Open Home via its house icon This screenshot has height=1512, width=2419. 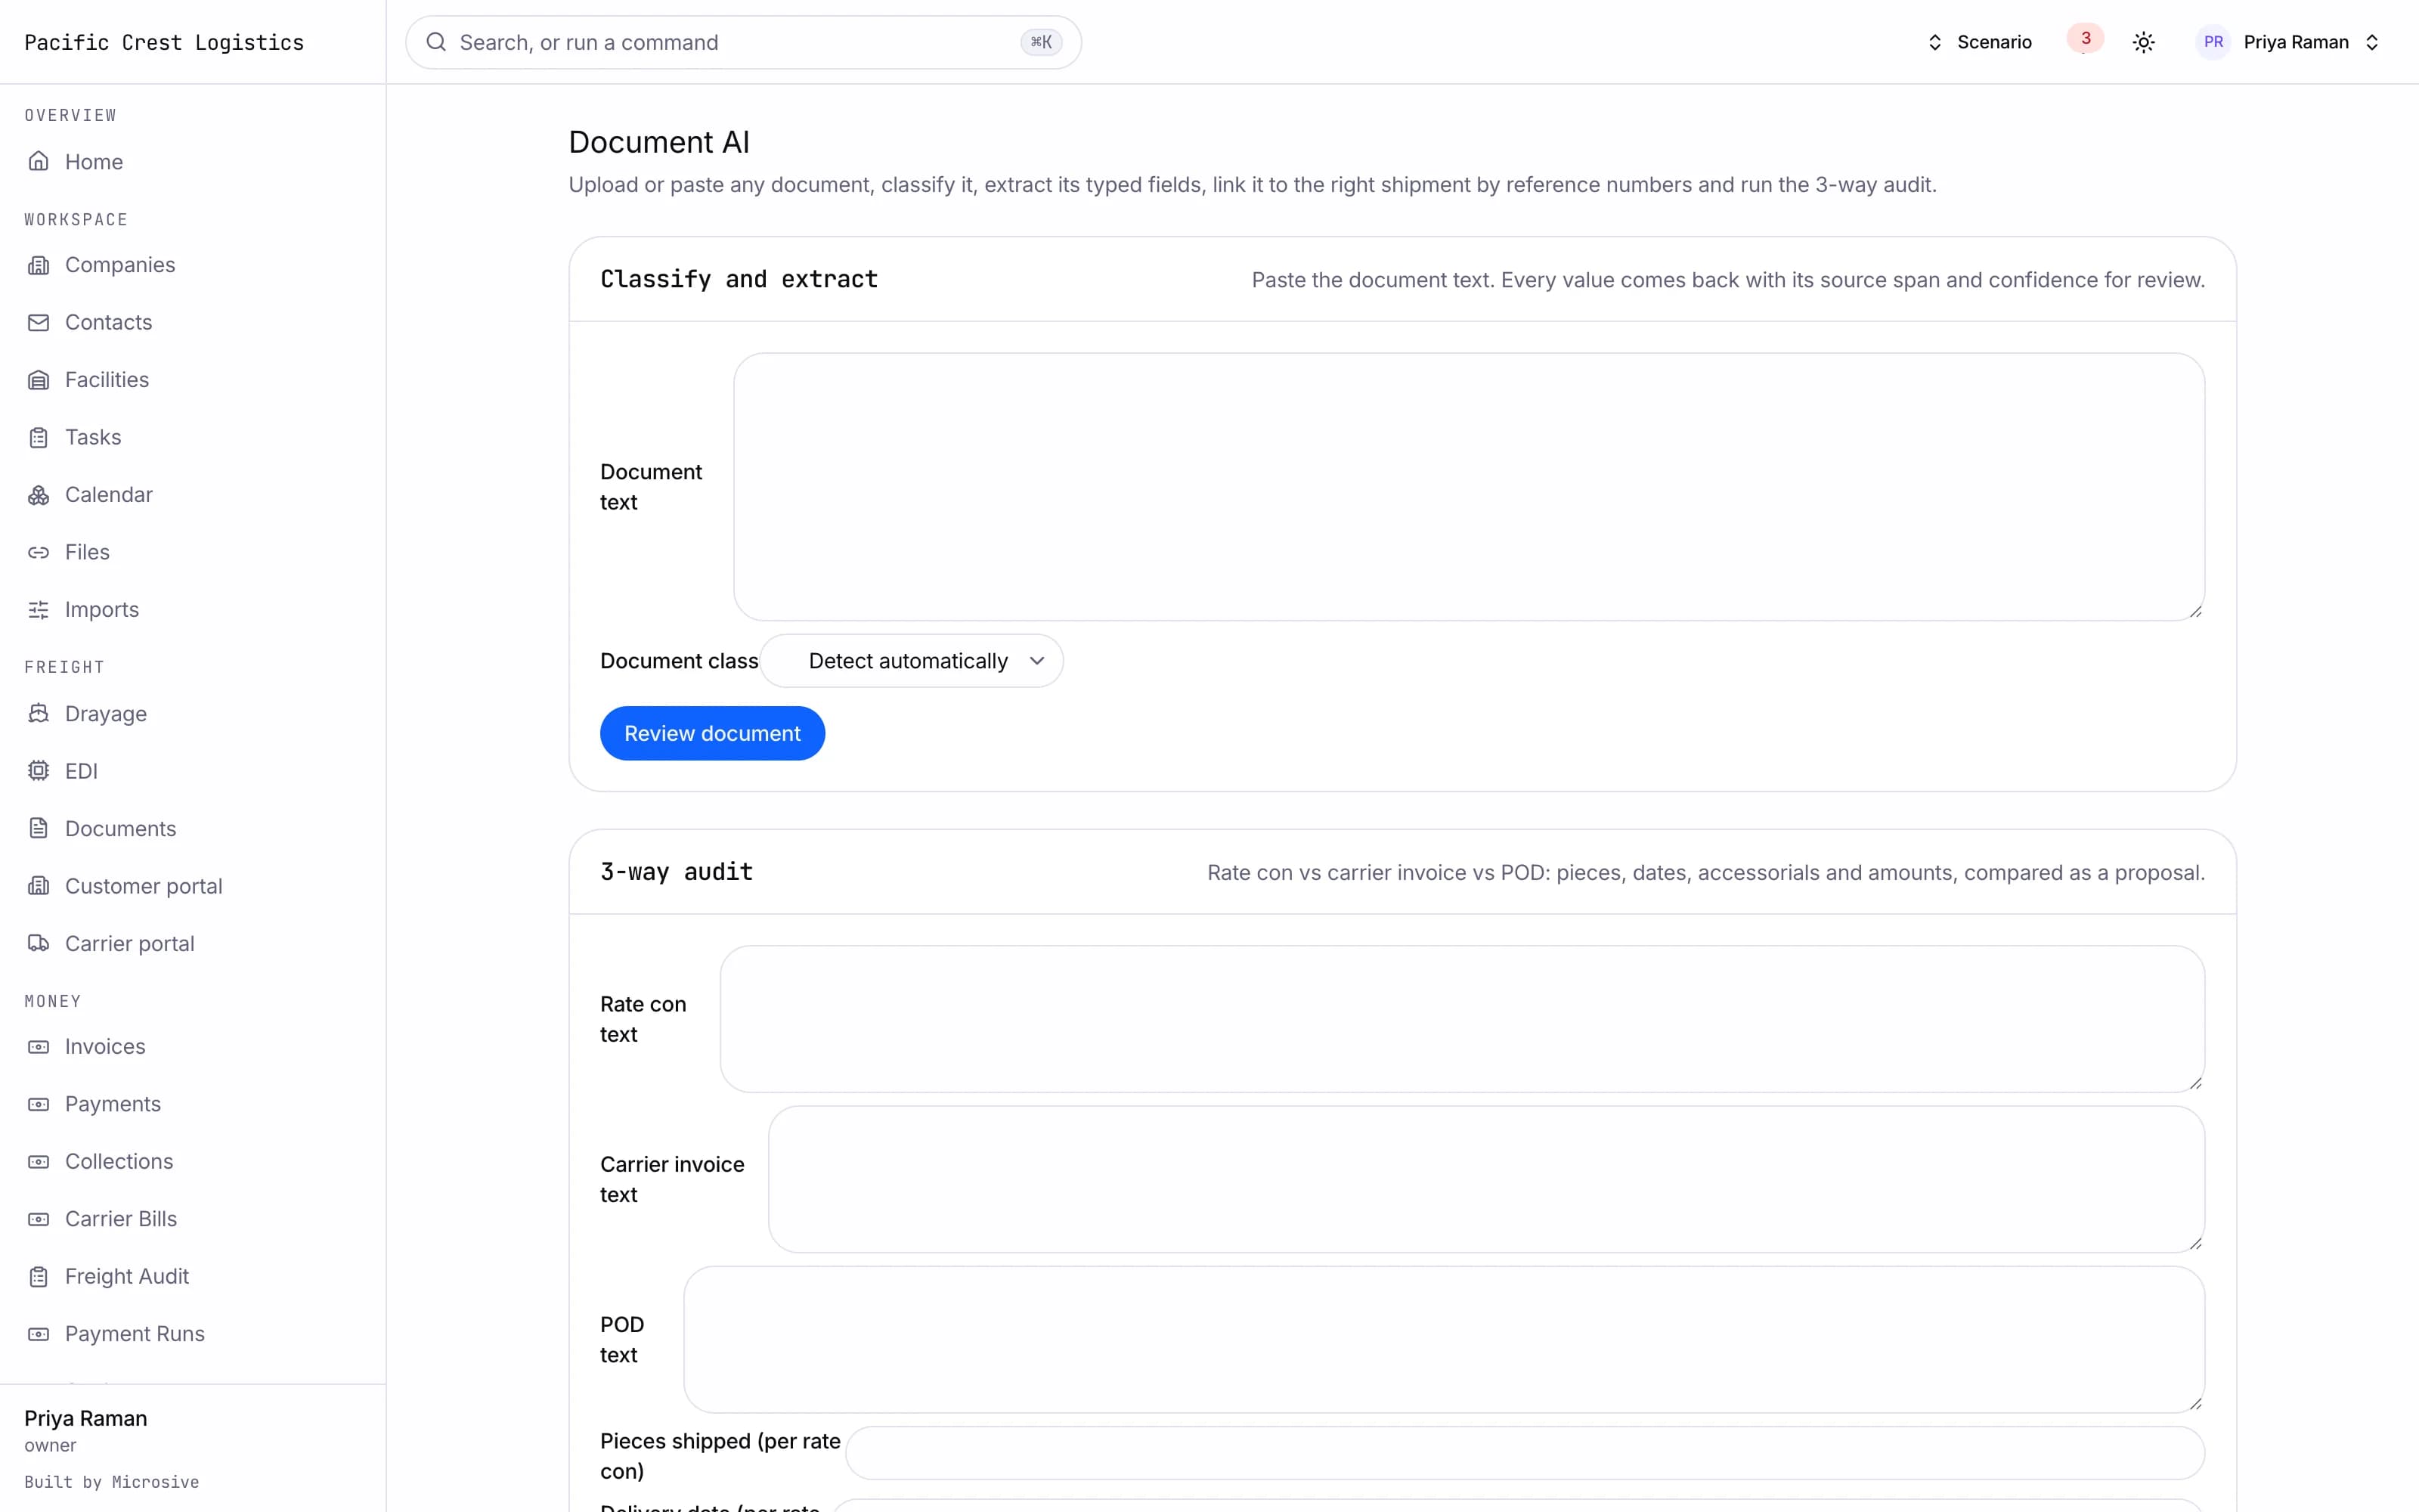tap(38, 161)
